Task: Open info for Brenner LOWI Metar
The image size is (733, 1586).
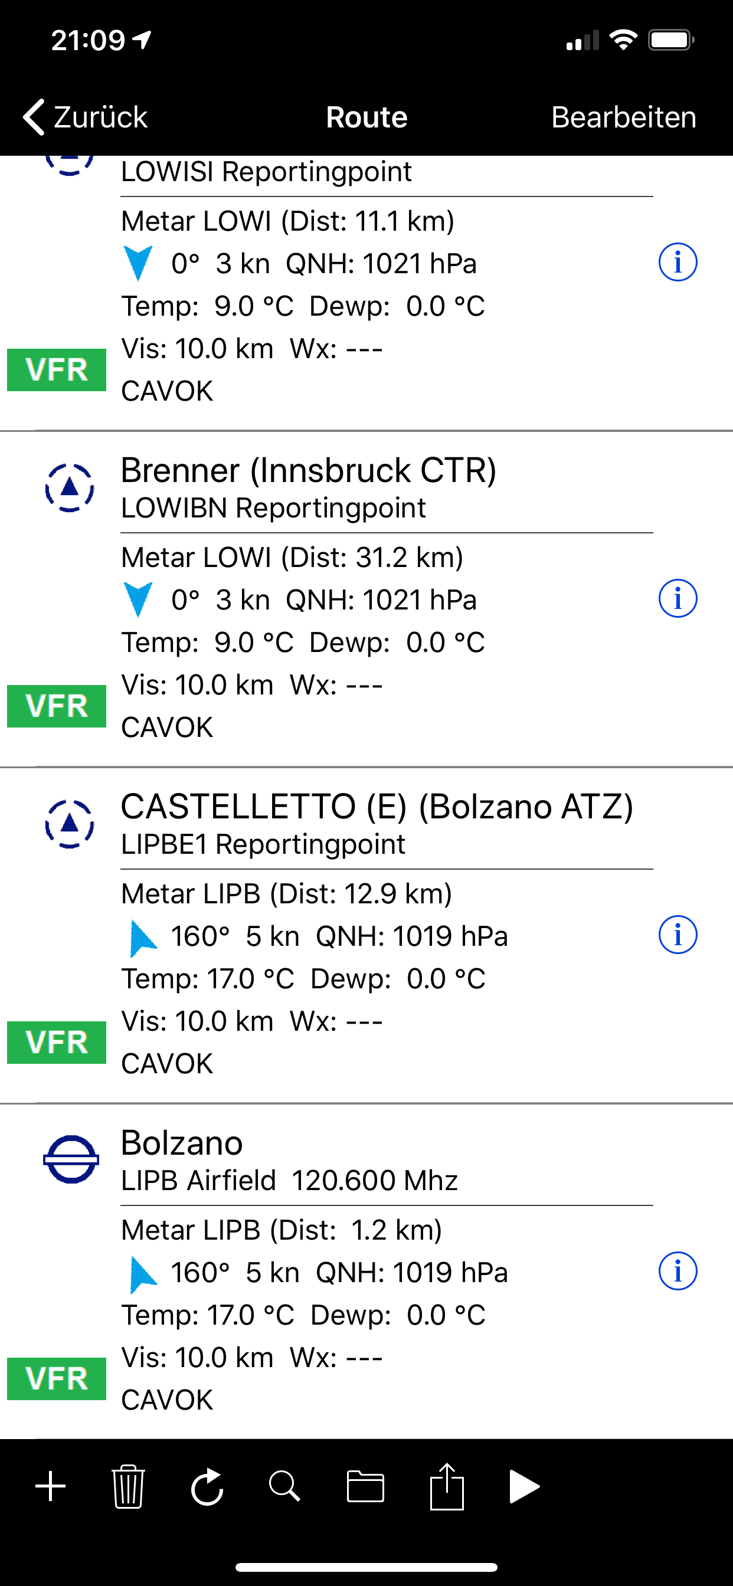Action: pos(678,598)
